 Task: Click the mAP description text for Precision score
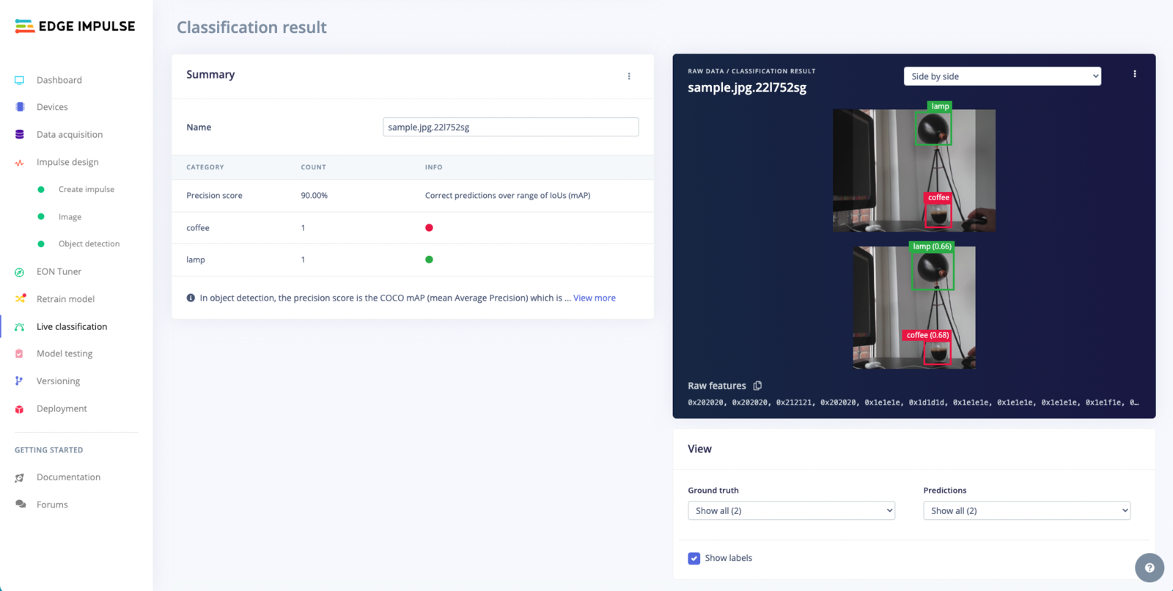(x=507, y=196)
